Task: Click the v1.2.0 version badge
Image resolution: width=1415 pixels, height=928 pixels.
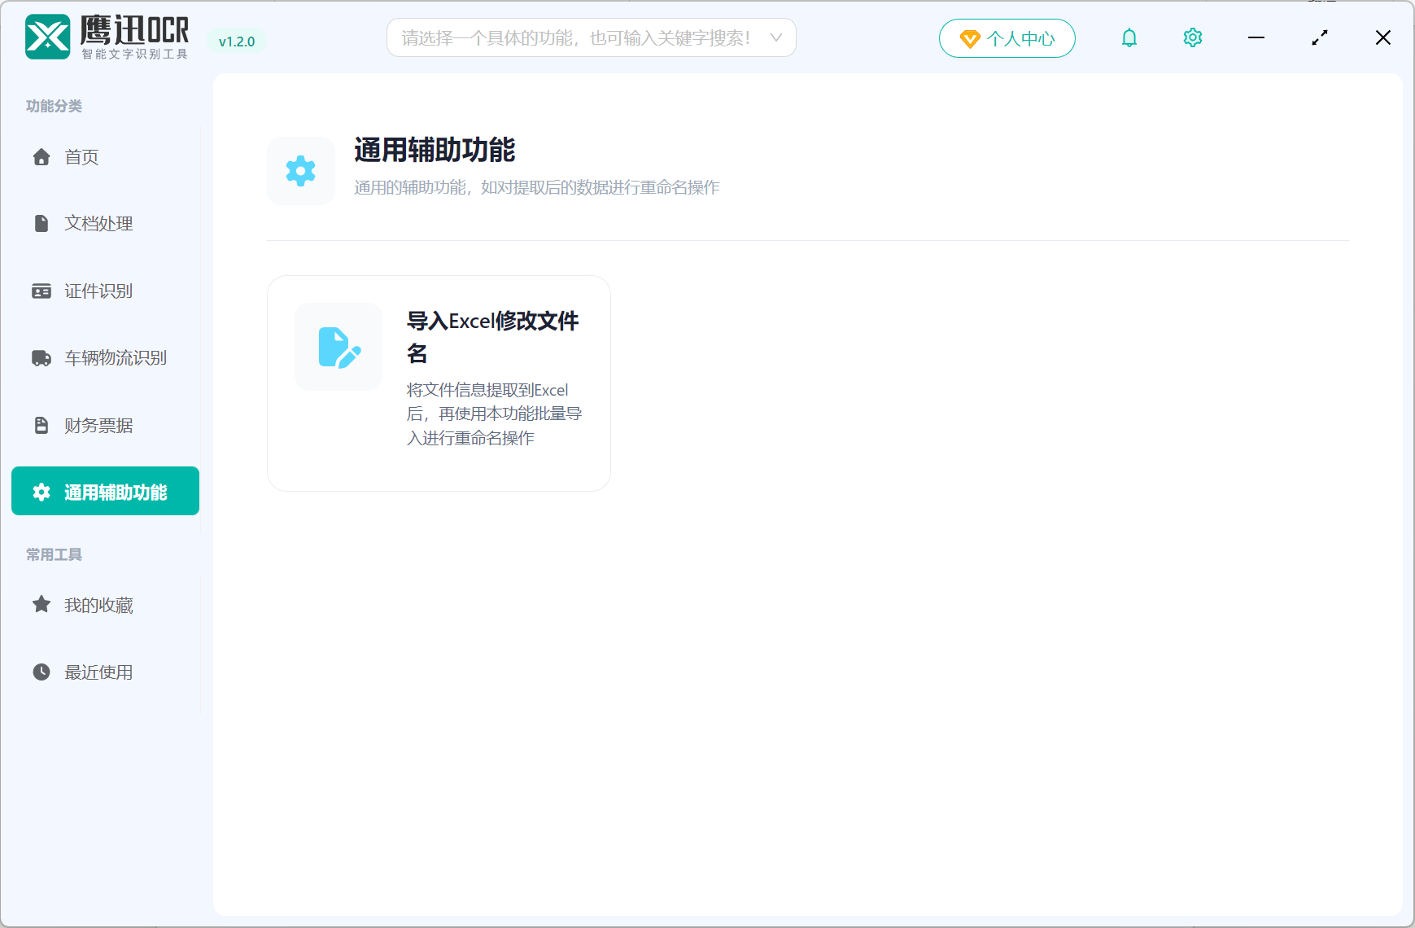Action: pos(237,40)
